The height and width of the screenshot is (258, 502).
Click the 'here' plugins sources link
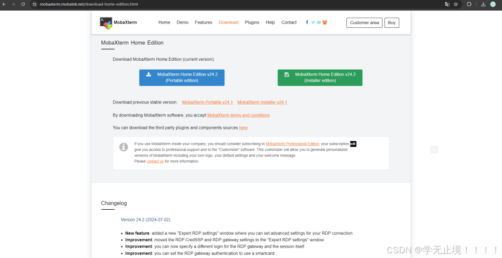click(x=243, y=128)
